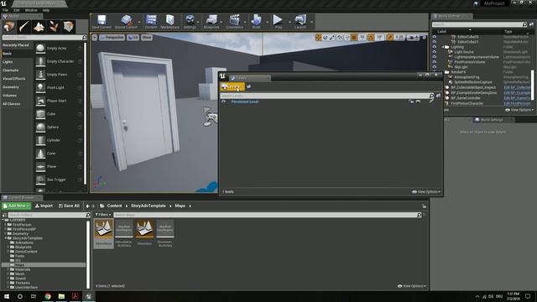Click the Content breadcrumb

[114, 206]
